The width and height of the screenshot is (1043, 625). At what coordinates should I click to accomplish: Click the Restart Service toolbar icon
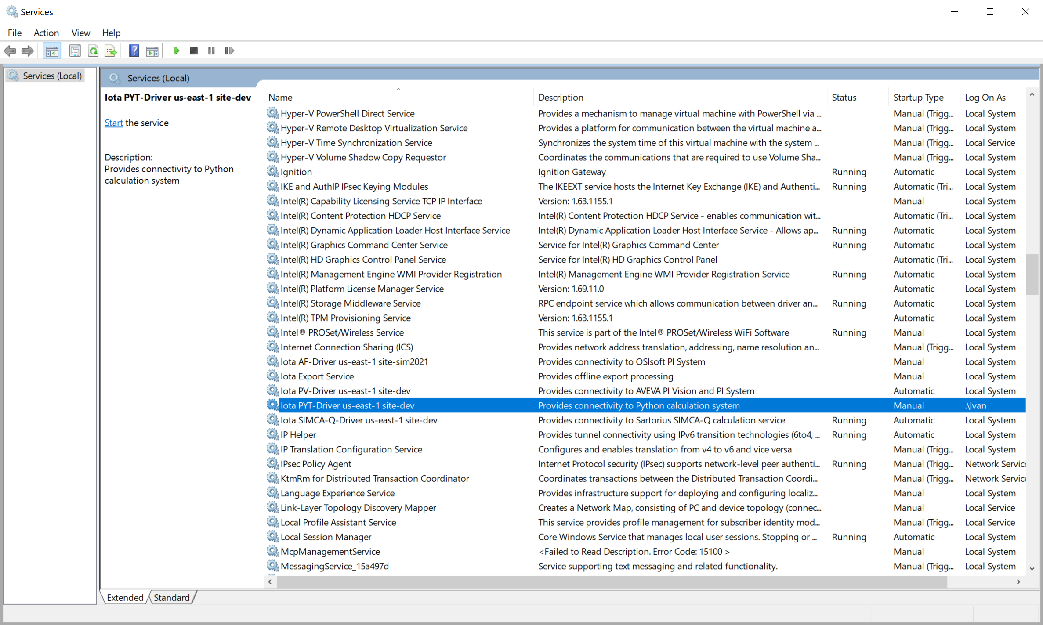(x=229, y=51)
